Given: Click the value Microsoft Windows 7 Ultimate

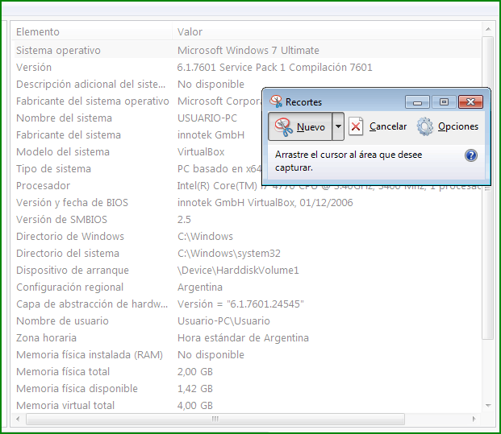Looking at the screenshot, I should (x=248, y=51).
